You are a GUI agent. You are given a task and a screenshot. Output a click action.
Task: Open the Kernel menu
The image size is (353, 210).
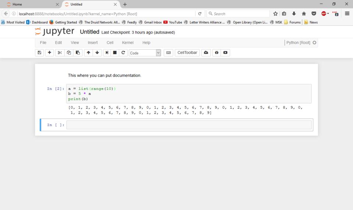[128, 43]
